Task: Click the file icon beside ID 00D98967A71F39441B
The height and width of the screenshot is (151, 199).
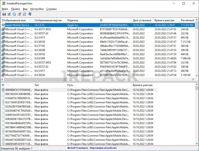Action: [x=3, y=90]
